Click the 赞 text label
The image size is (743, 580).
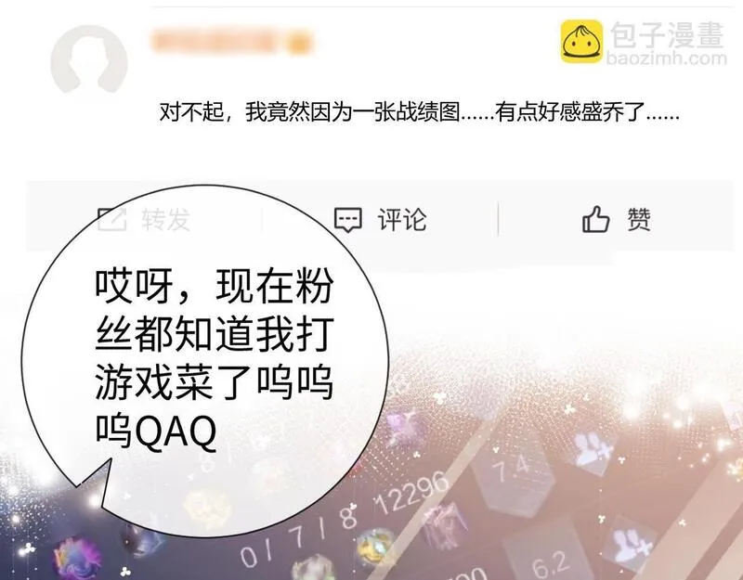point(639,219)
